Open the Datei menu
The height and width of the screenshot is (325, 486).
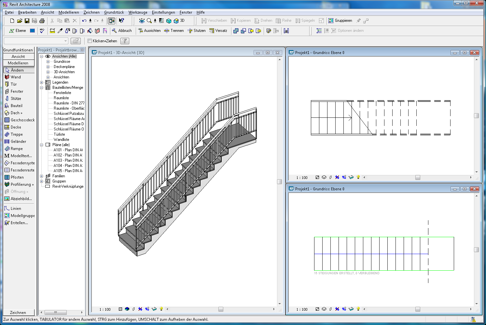(x=9, y=12)
